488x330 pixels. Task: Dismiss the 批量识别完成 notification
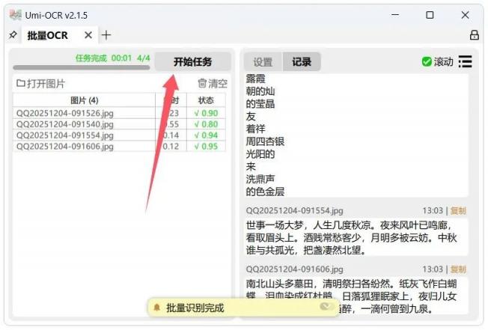point(326,307)
